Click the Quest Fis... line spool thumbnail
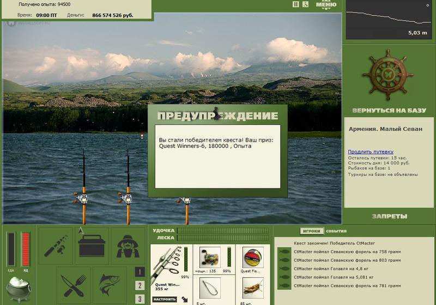Screen dimensions: 436x305 [253, 257]
